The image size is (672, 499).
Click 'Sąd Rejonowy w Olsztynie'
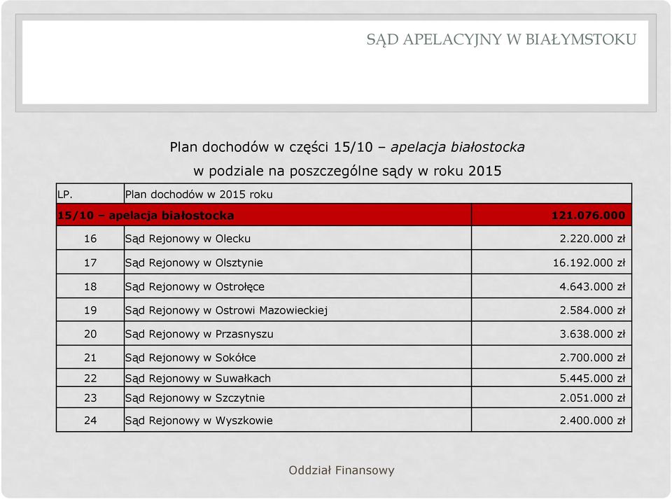click(194, 262)
